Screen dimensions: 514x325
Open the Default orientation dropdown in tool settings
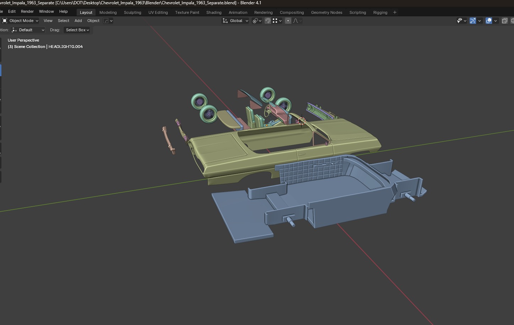[28, 30]
